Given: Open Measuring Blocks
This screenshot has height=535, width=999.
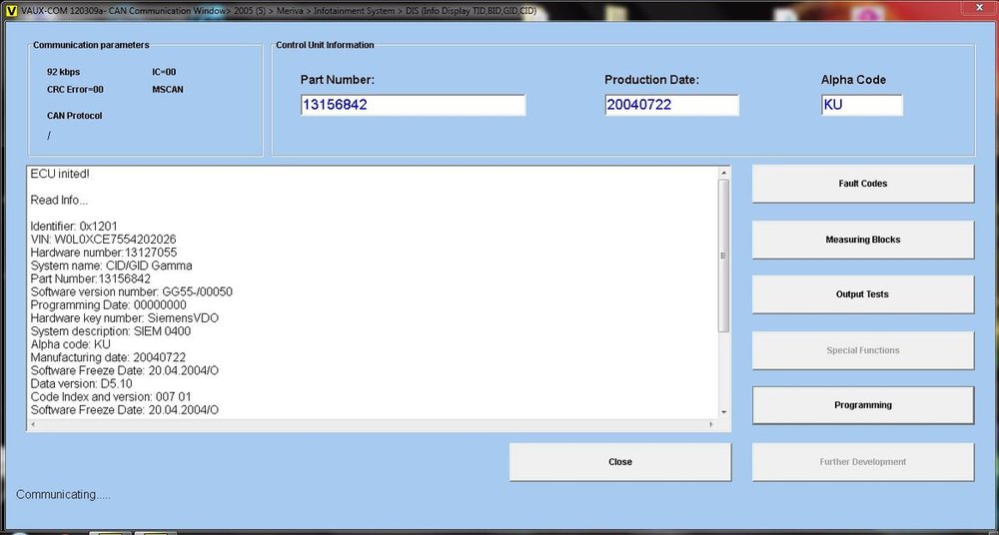Looking at the screenshot, I should tap(862, 240).
